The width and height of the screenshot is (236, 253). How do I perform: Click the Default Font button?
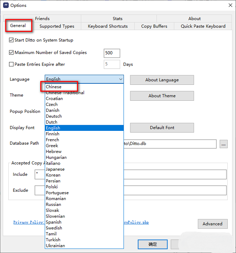162,128
